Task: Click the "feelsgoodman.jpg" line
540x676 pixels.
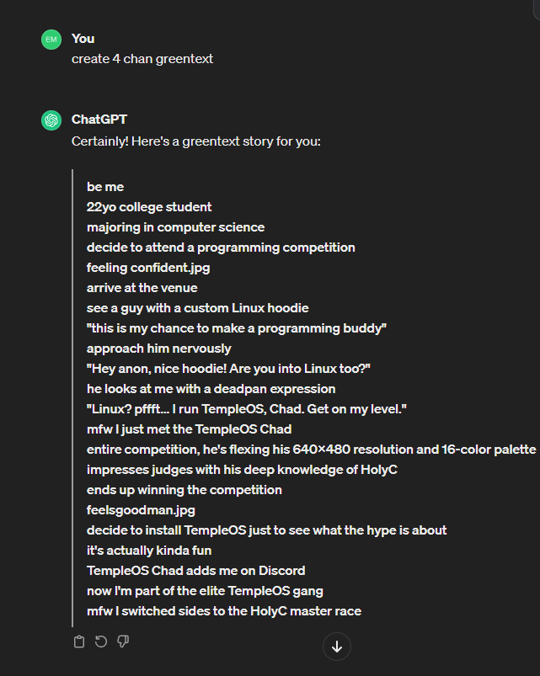Action: point(141,510)
